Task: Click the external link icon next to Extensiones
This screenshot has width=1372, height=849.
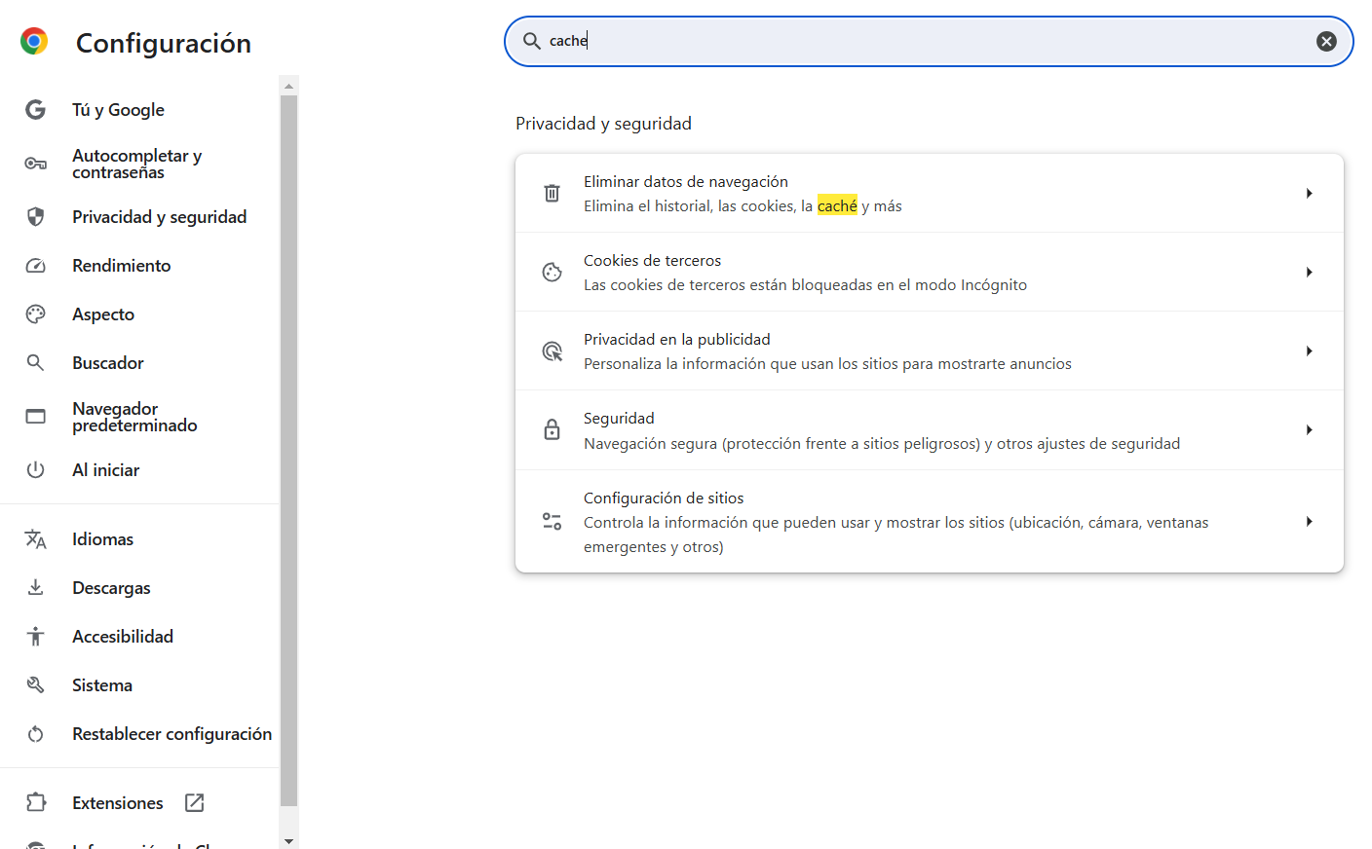Action: [x=194, y=802]
